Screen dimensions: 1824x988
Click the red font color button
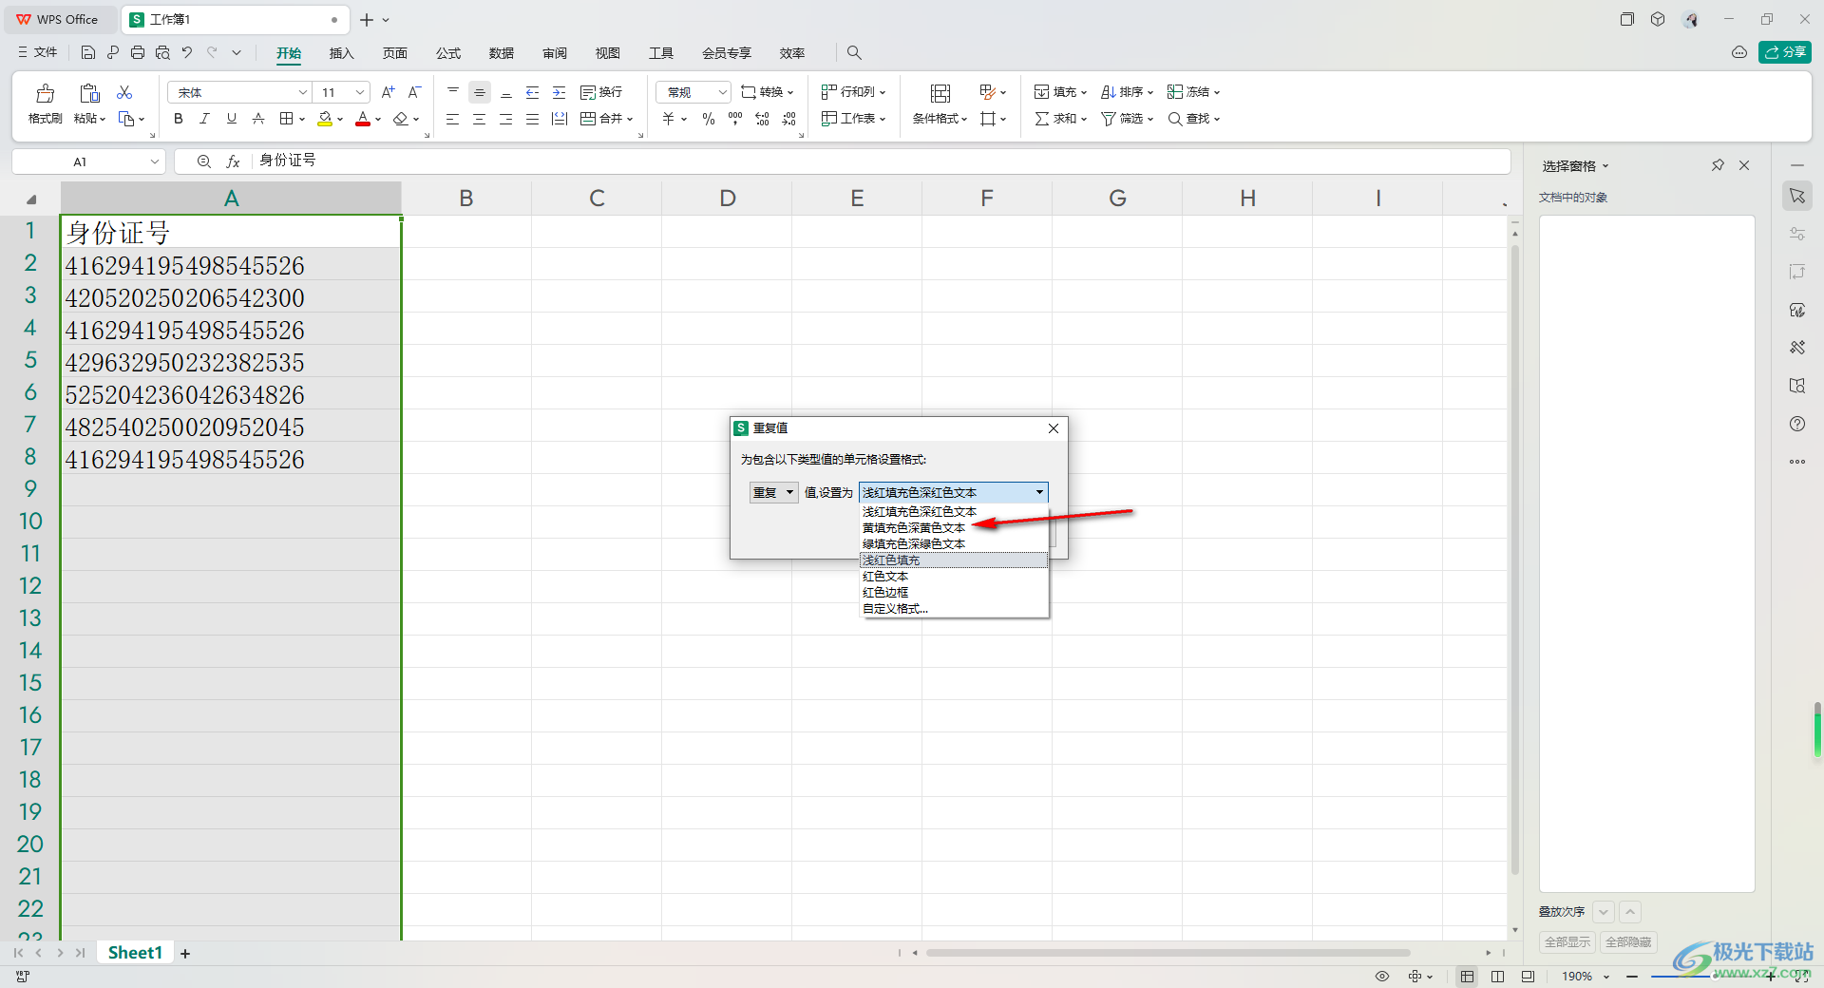pyautogui.click(x=363, y=119)
